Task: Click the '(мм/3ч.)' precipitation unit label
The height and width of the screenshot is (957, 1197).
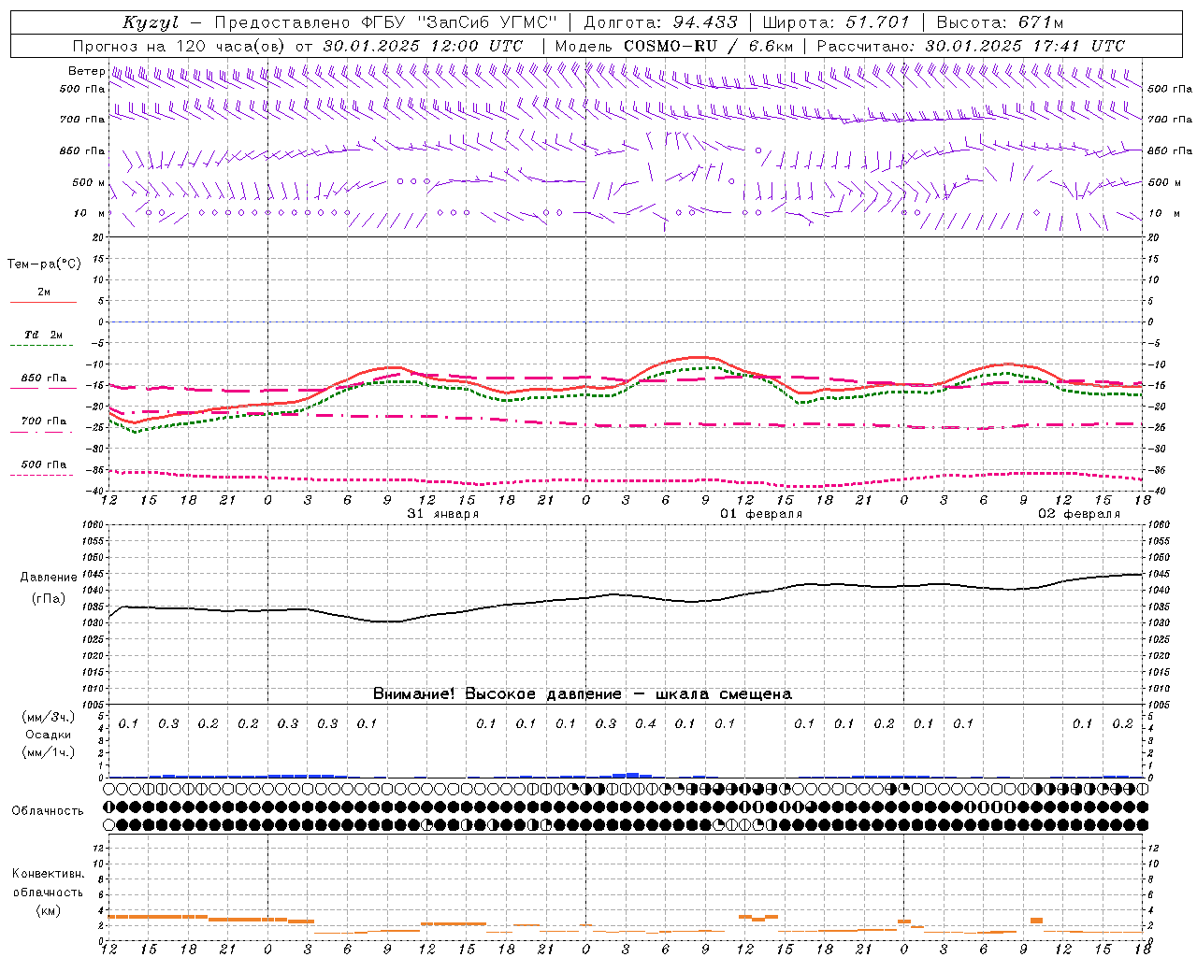Action: click(x=49, y=717)
